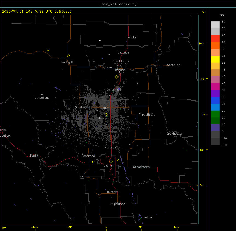Select the 45 value in the dBZ legend

coord(223,77)
